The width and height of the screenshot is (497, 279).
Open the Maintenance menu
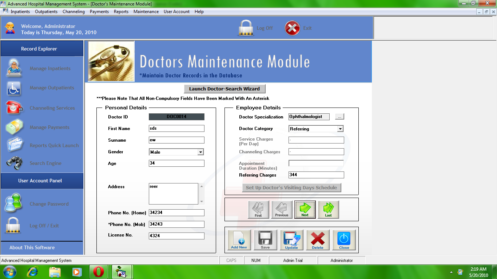(146, 12)
